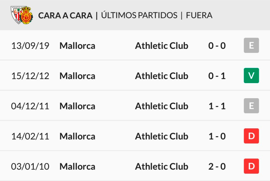This screenshot has width=270, height=181.
Task: Click the Mallorca crest logo
Action: tap(26, 15)
